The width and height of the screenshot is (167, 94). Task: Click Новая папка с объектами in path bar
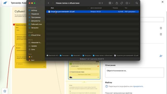coord(103,55)
